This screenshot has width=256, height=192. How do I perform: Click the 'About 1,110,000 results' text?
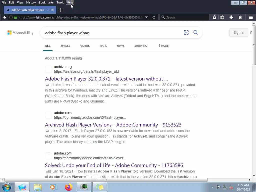click(x=64, y=58)
